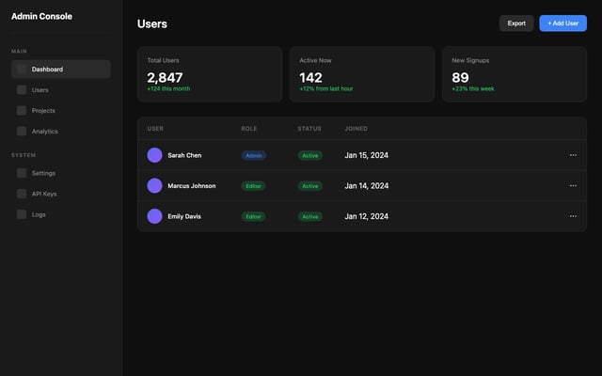Click the Settings sidebar icon
The width and height of the screenshot is (602, 376).
pos(22,173)
